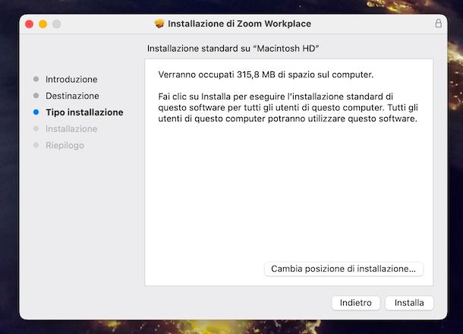The height and width of the screenshot is (334, 463).
Task: Go back with the Indietro button
Action: [355, 303]
